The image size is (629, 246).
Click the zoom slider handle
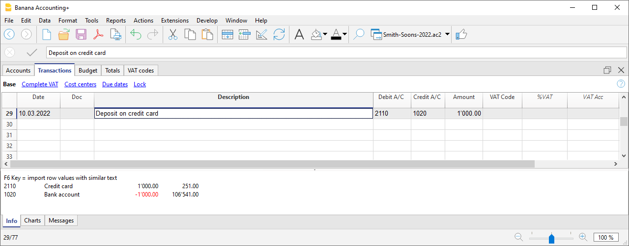(551, 238)
